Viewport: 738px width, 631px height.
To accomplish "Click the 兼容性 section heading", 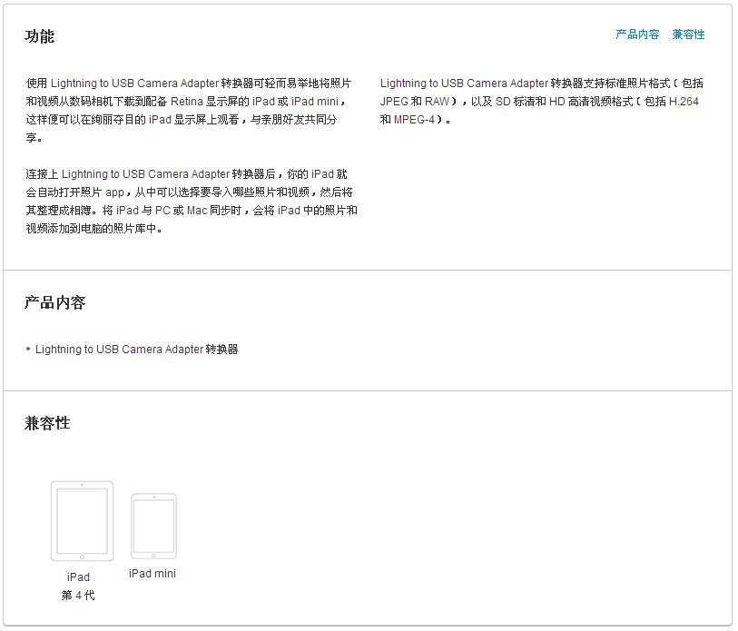I will tap(47, 423).
